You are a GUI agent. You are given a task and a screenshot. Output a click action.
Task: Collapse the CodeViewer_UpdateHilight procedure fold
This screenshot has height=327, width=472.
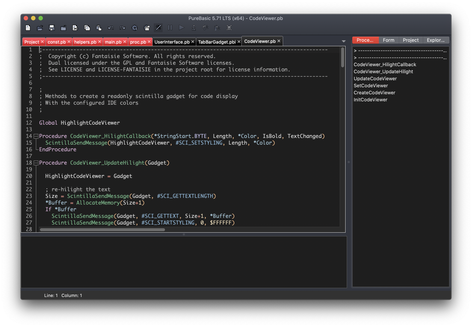tap(36, 163)
